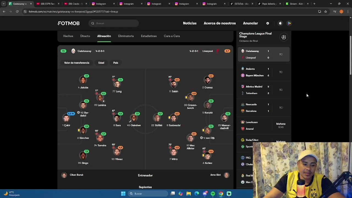Click Champions League Final Stage heading
The width and height of the screenshot is (352, 198).
tap(255, 35)
